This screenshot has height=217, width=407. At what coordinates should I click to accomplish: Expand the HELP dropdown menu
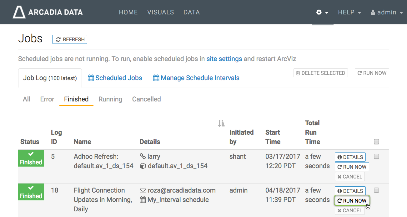point(349,13)
